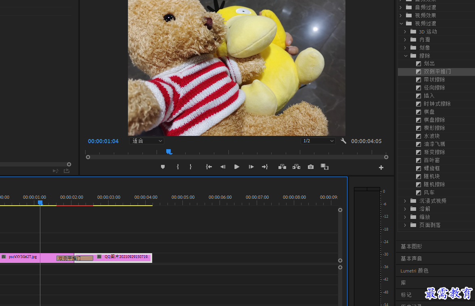Click the fx badge on QQ图片 clip
The width and height of the screenshot is (475, 306).
99,257
